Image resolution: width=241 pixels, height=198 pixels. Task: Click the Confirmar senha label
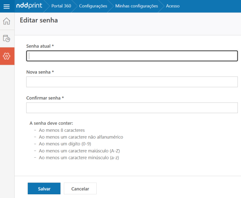coord(45,98)
